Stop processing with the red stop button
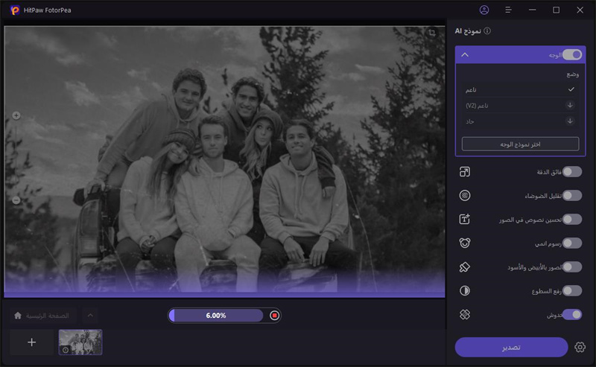The width and height of the screenshot is (596, 367). pyautogui.click(x=274, y=316)
